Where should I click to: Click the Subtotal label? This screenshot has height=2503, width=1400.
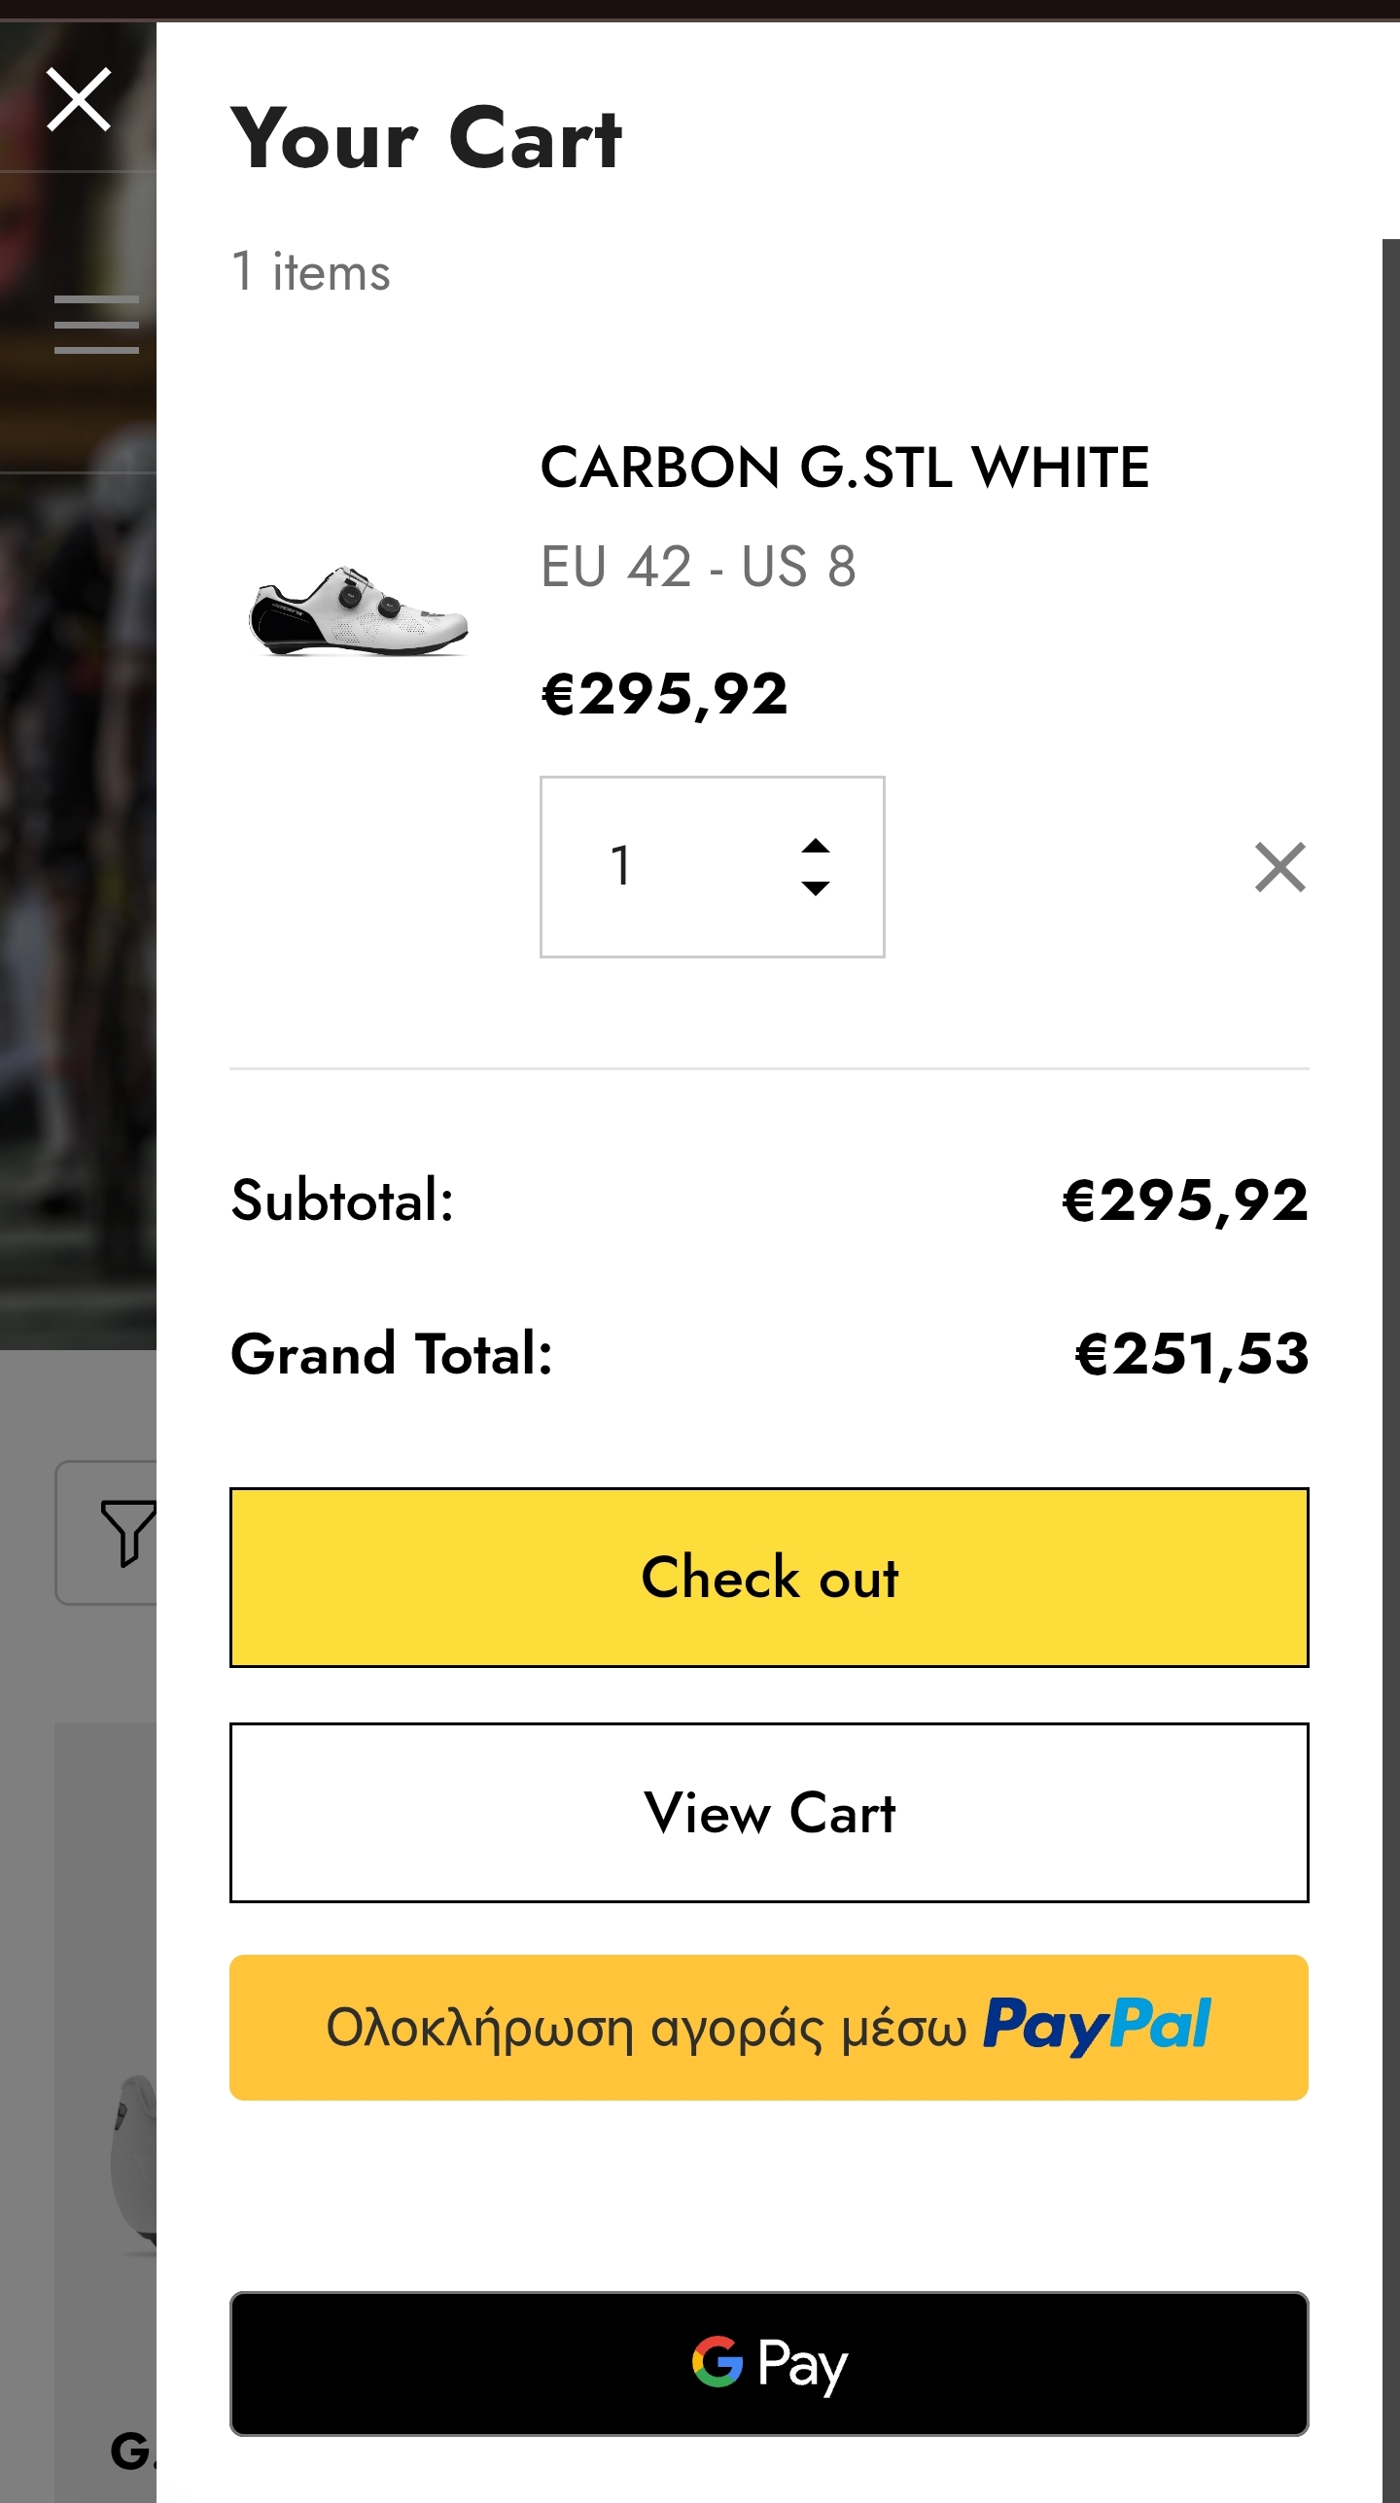[x=342, y=1200]
